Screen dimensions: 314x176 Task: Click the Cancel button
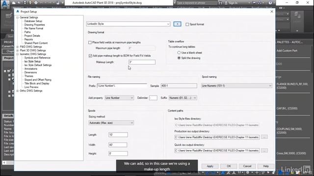click(247, 166)
